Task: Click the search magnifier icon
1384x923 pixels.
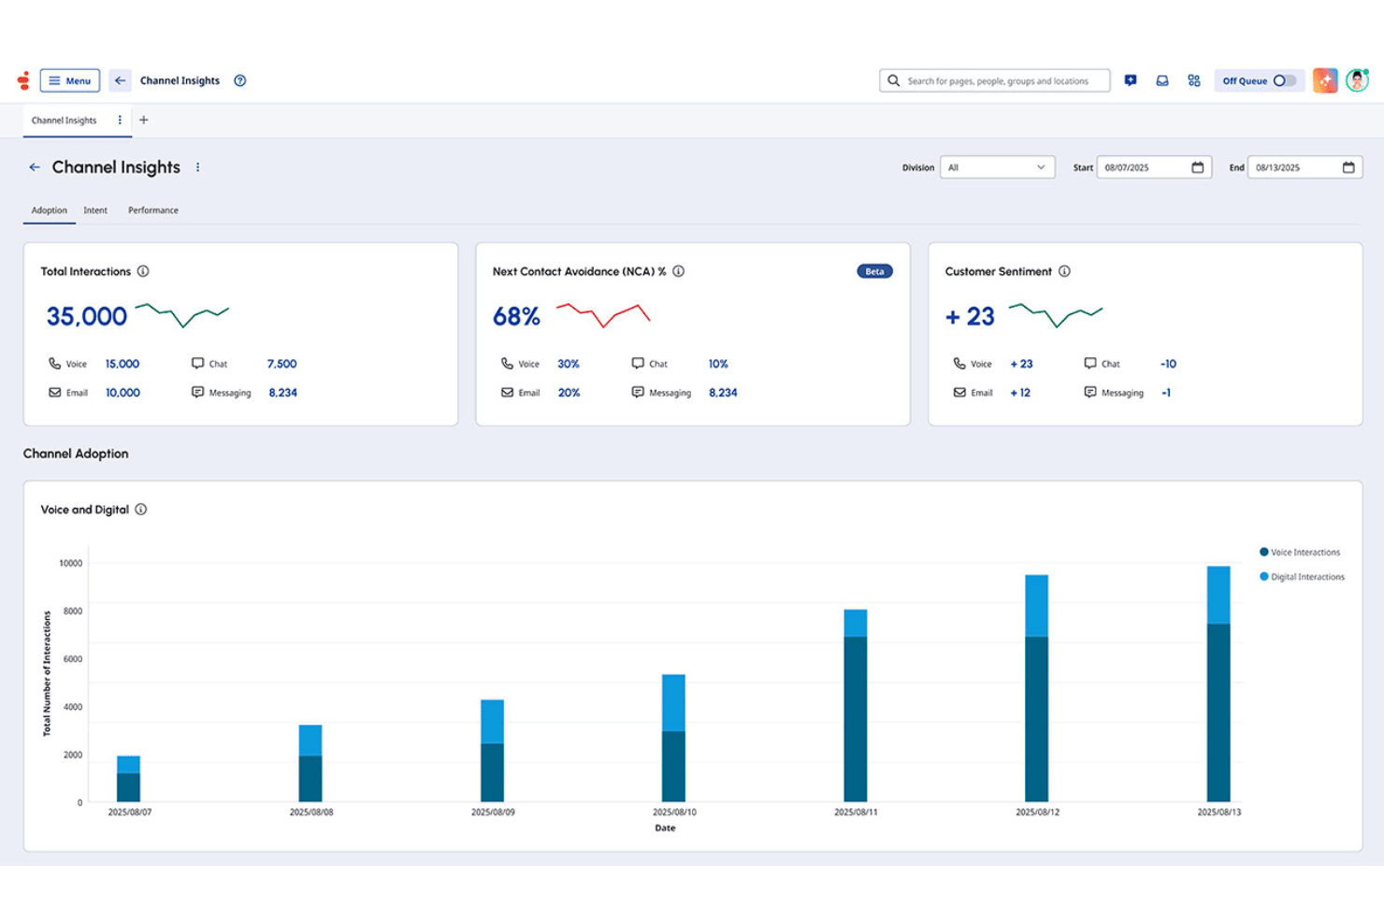Action: point(894,80)
